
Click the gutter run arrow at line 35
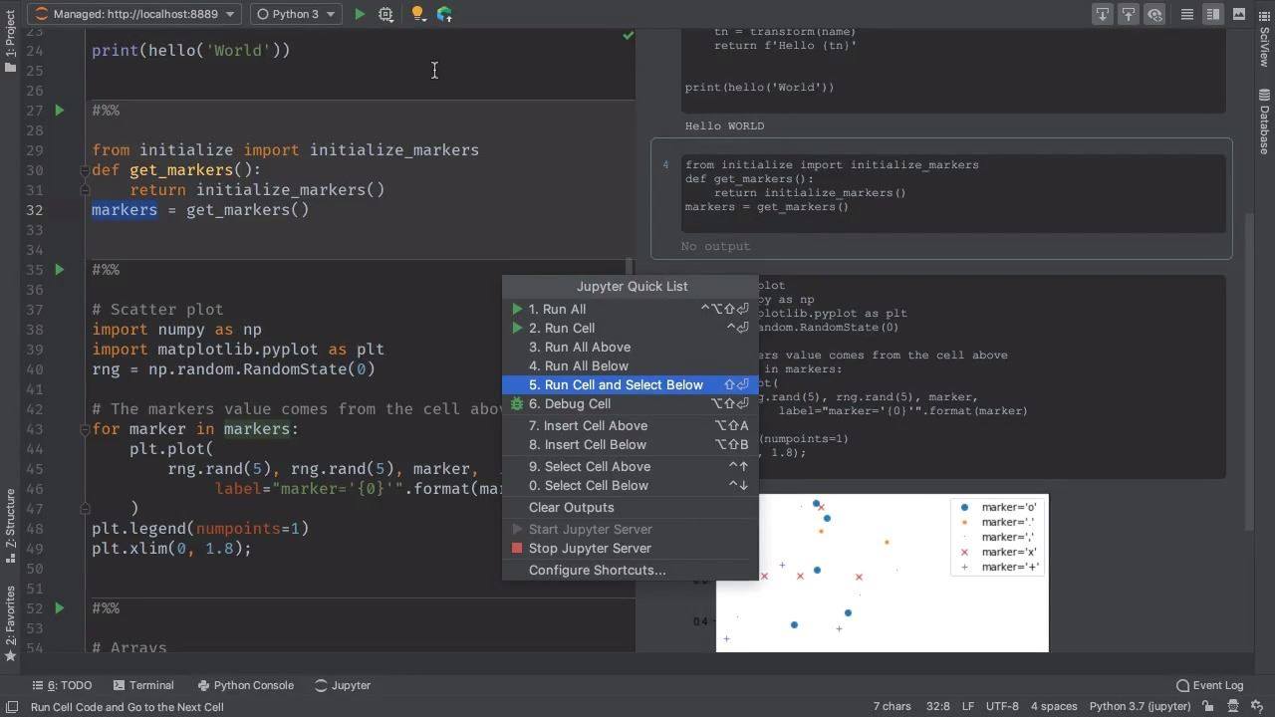tap(59, 270)
